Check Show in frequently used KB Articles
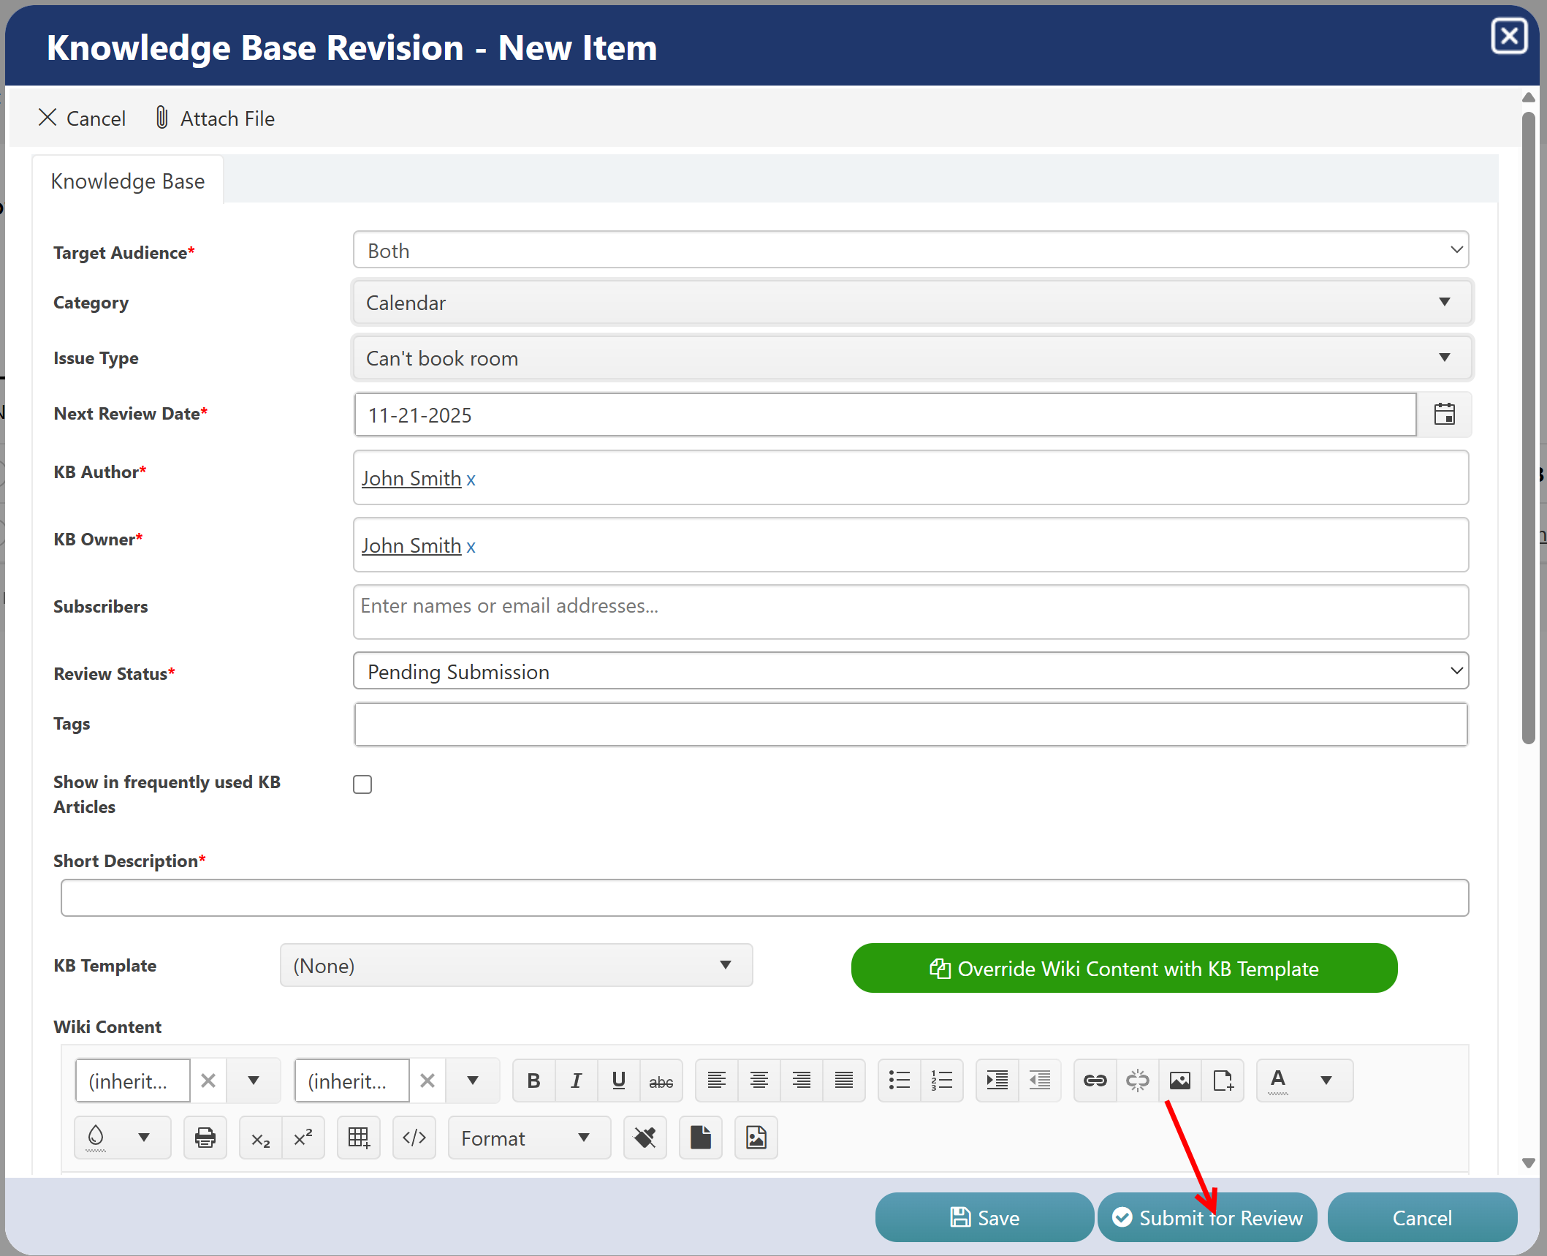This screenshot has height=1256, width=1547. pyautogui.click(x=362, y=784)
